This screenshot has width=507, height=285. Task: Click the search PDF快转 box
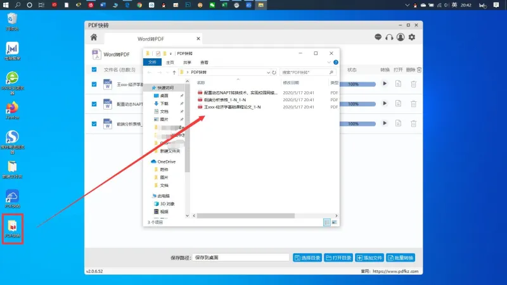(307, 72)
